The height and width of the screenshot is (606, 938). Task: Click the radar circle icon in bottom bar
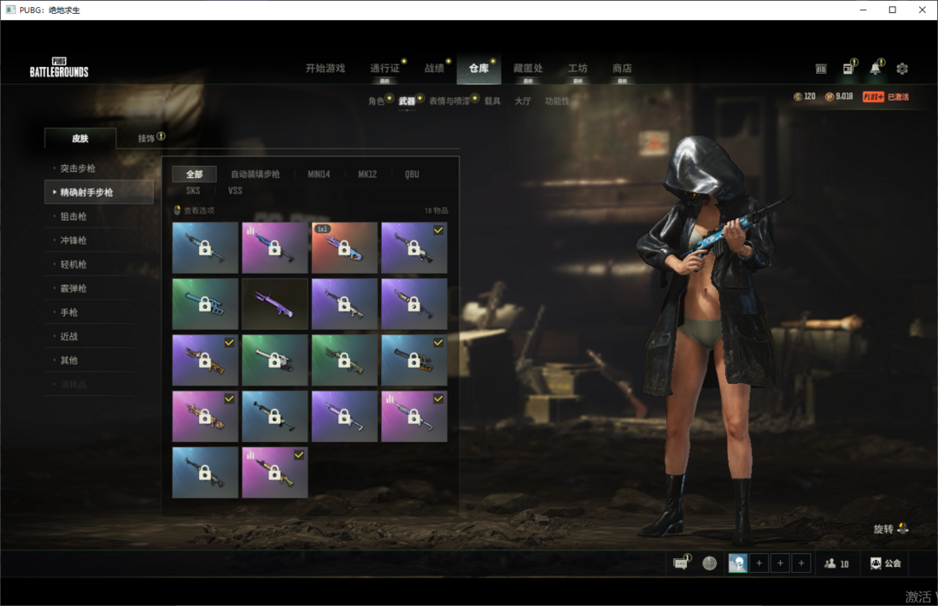pyautogui.click(x=710, y=563)
